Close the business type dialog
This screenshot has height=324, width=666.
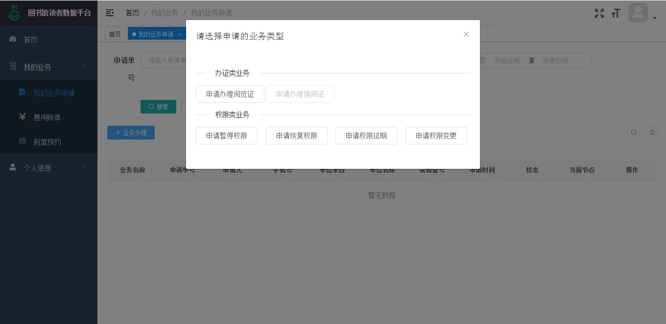pos(466,34)
